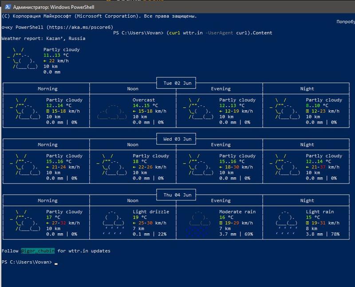Screen dimensions: 355x287
Task: Click 'Light rain' in Thursday Night cell
Action: 319,212
